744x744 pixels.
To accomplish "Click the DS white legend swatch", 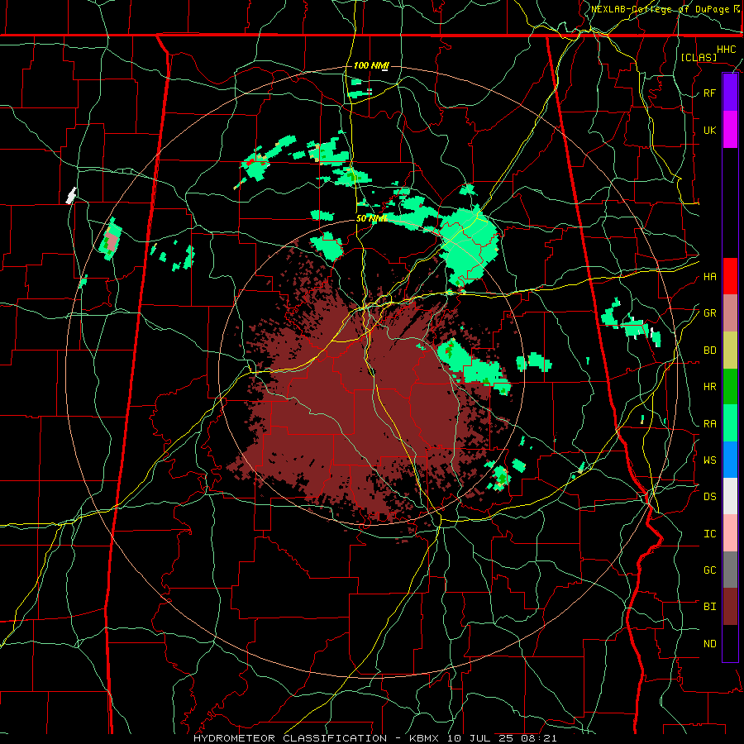I will 730,496.
